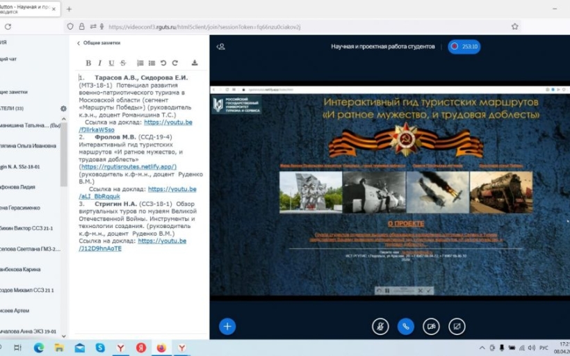Open youtu.be/J12D9hnAoTE report link
The image size is (570, 356).
tap(132, 245)
